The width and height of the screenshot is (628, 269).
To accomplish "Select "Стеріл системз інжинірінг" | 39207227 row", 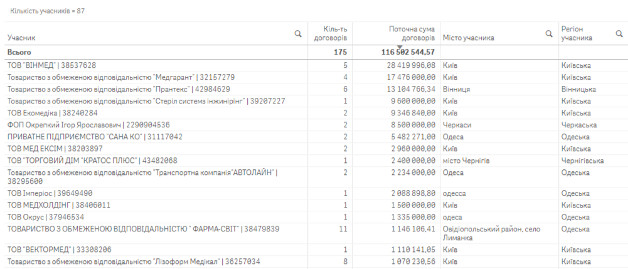I will click(146, 101).
